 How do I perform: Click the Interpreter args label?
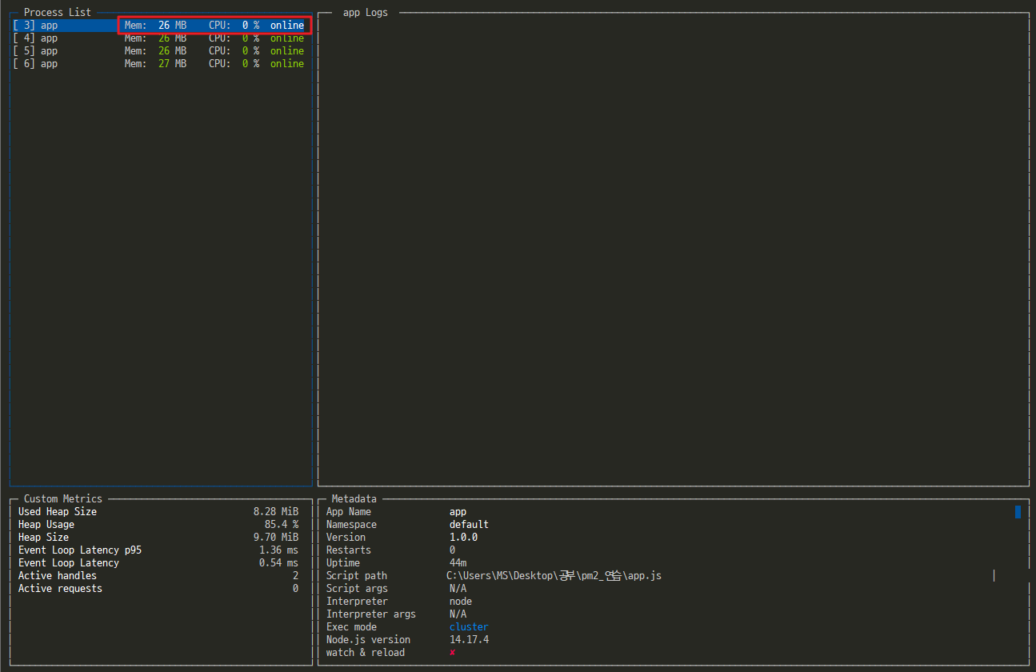pyautogui.click(x=371, y=614)
